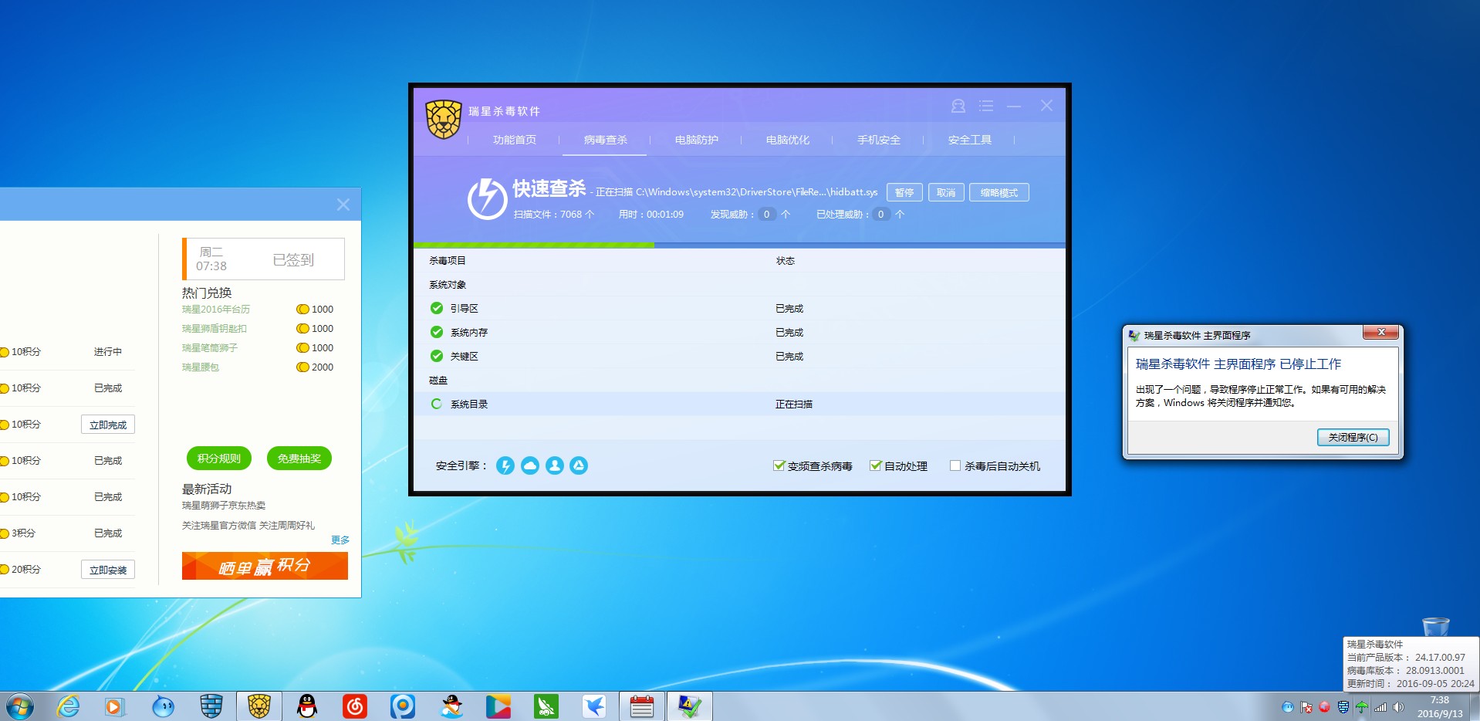
Task: Open Windows Media Player from the taskbar
Action: coord(115,706)
